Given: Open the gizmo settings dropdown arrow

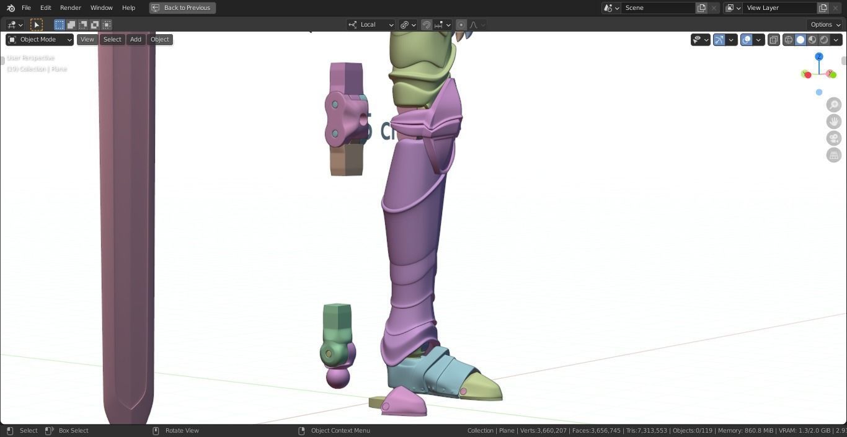Looking at the screenshot, I should (731, 40).
